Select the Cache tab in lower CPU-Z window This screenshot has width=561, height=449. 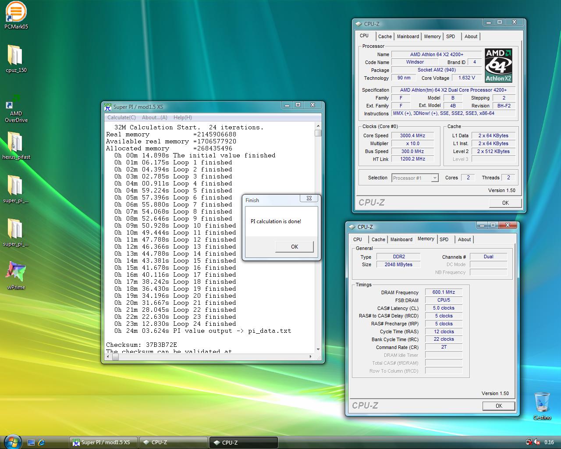point(378,239)
